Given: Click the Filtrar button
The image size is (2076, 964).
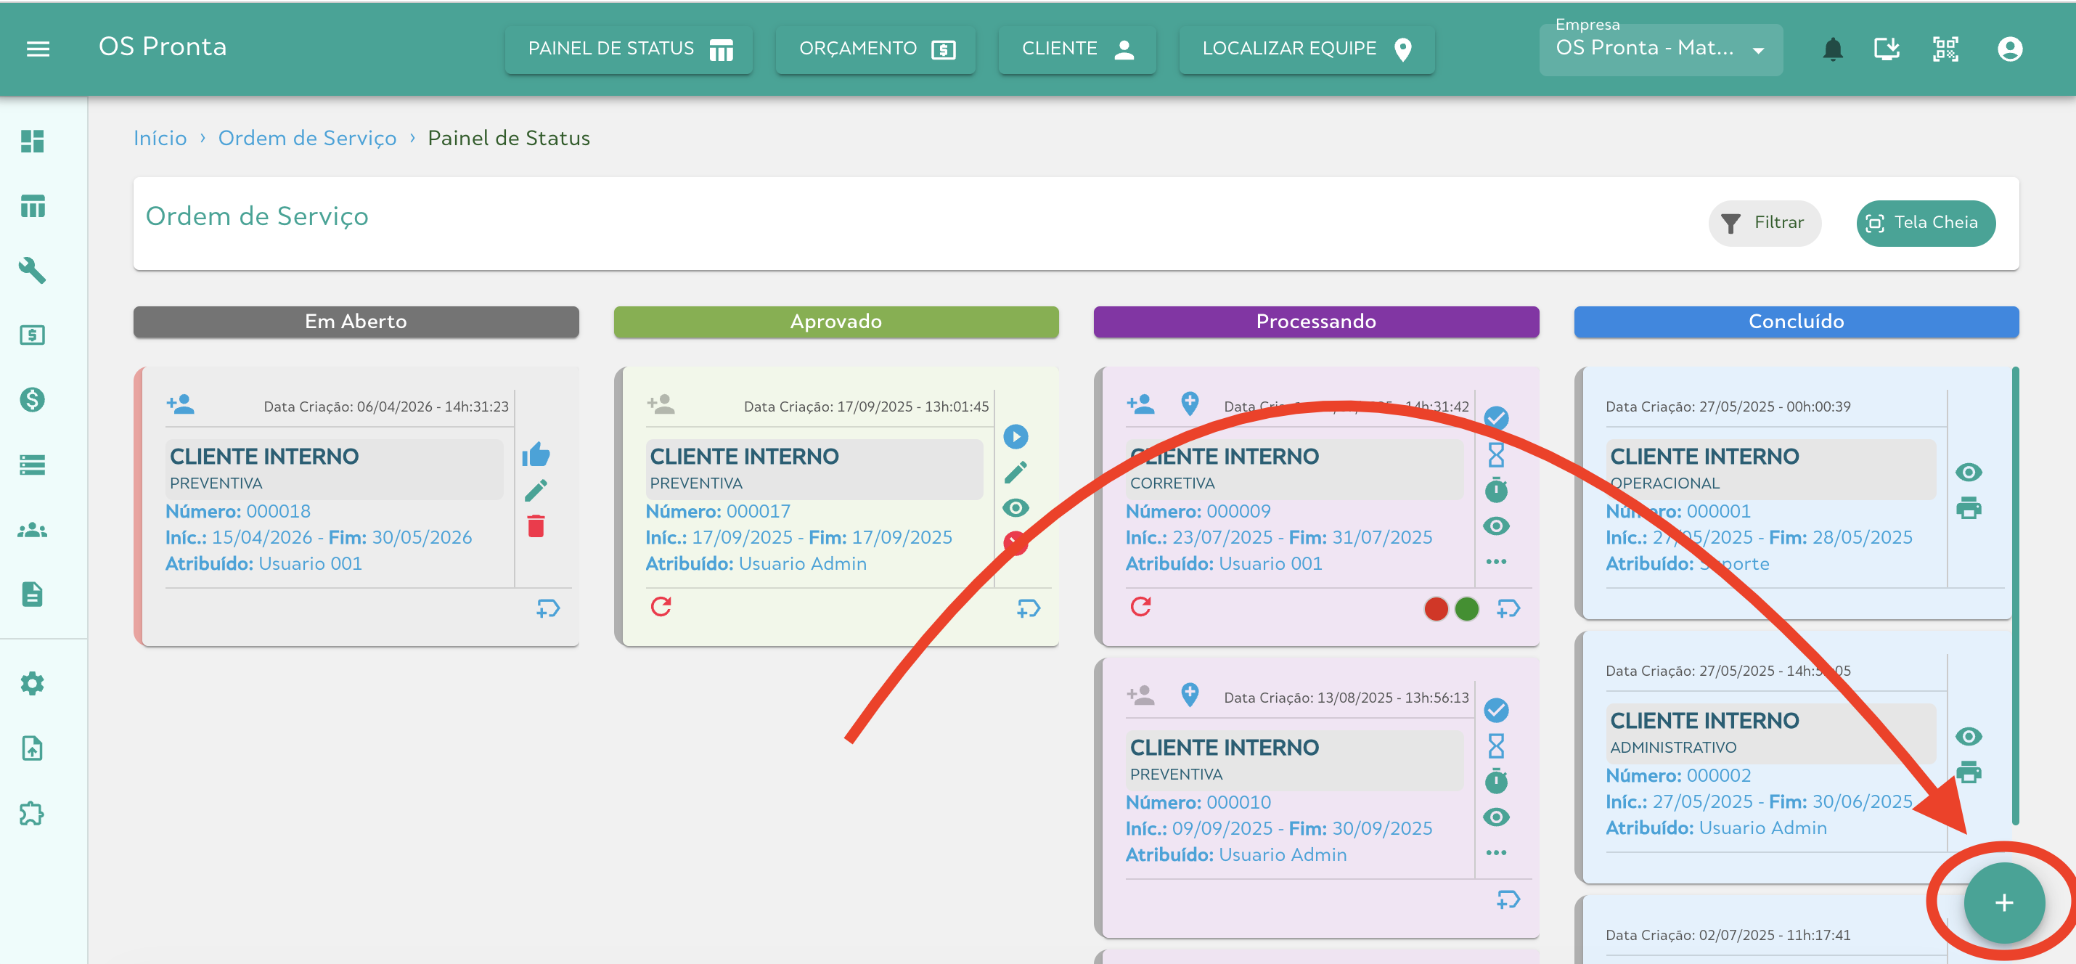Looking at the screenshot, I should 1763,222.
